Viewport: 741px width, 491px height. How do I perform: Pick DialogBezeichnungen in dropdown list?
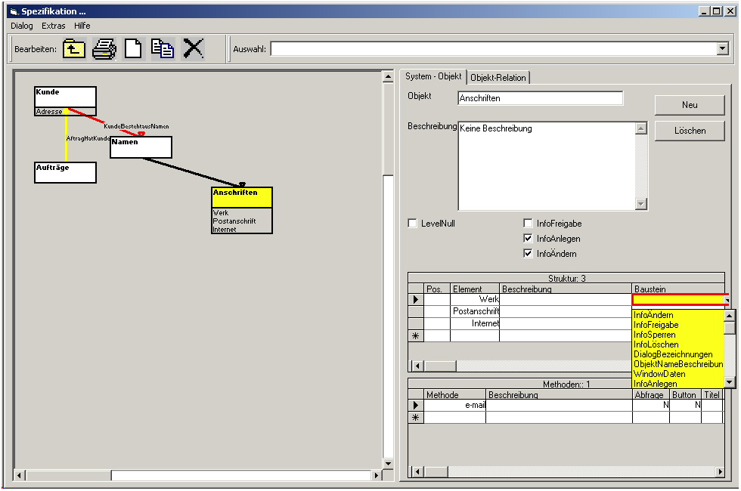[x=673, y=354]
